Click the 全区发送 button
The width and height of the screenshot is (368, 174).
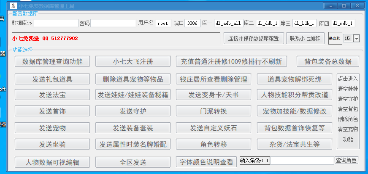pos(133,162)
